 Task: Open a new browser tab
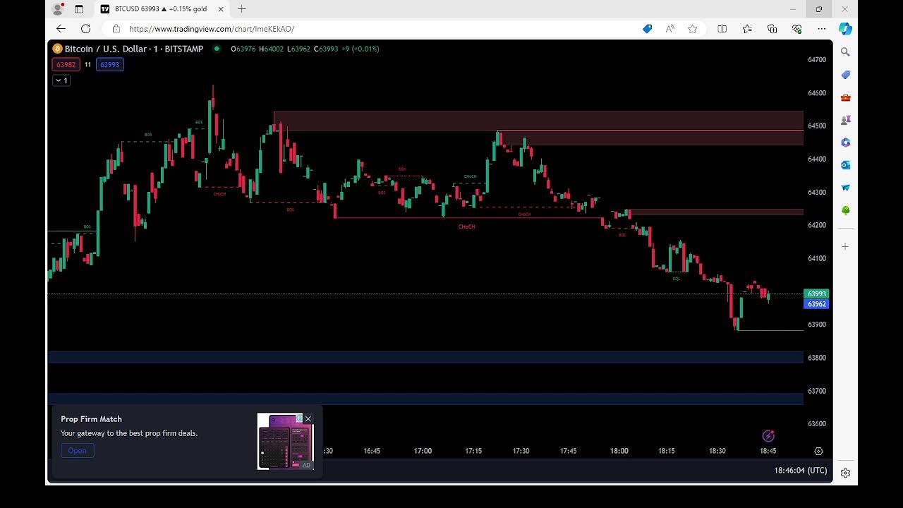(242, 9)
